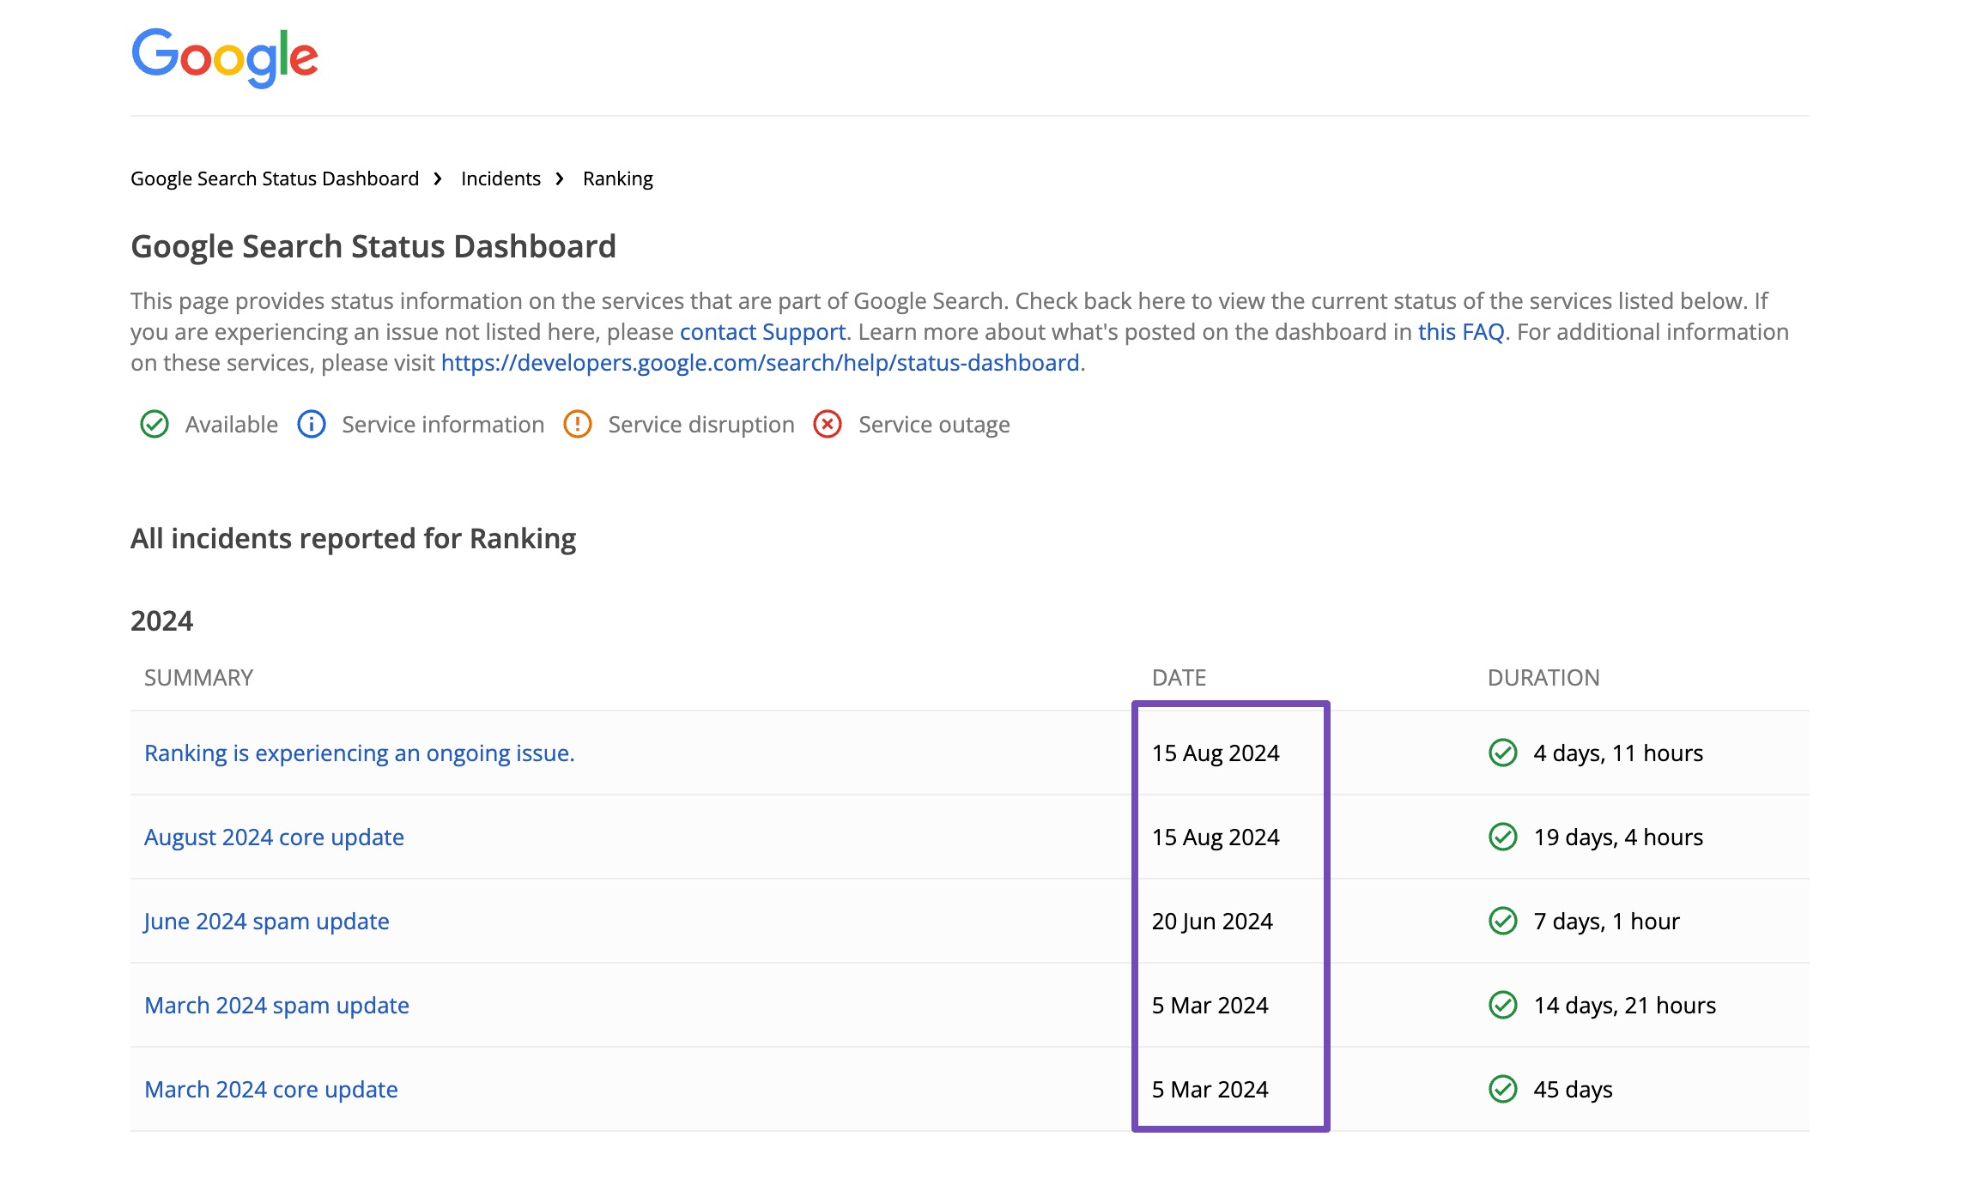Click the 20 Jun 2024 date cell
The image size is (1983, 1179).
1212,921
